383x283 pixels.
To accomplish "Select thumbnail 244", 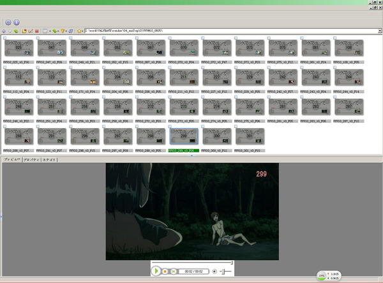I will click(x=349, y=78).
